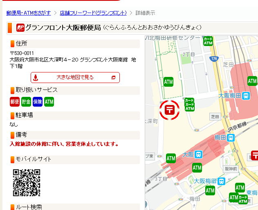Click the ATM marker left of 大阪 label

pyautogui.click(x=171, y=158)
